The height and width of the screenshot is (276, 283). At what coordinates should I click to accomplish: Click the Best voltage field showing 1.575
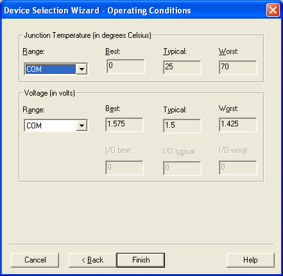(124, 125)
